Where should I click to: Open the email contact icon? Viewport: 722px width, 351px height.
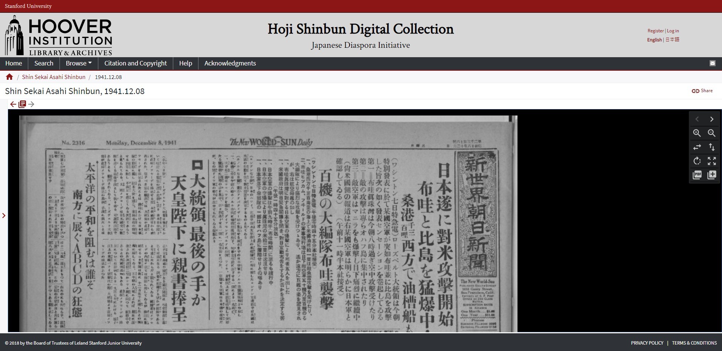[713, 63]
